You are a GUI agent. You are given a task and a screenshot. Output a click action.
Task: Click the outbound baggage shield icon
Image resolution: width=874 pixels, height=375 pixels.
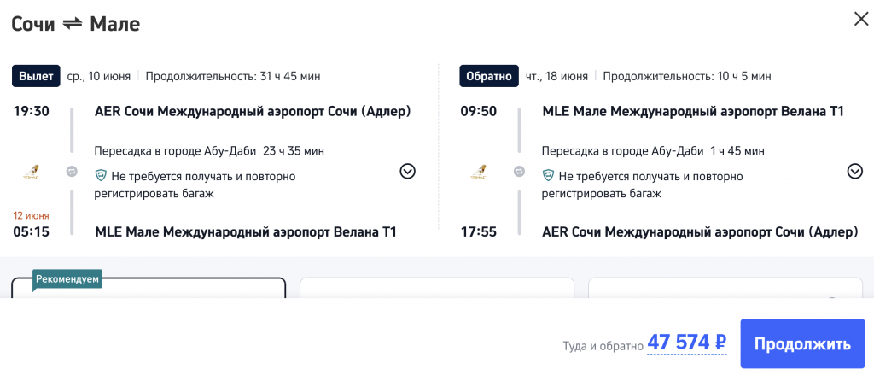coord(101,176)
